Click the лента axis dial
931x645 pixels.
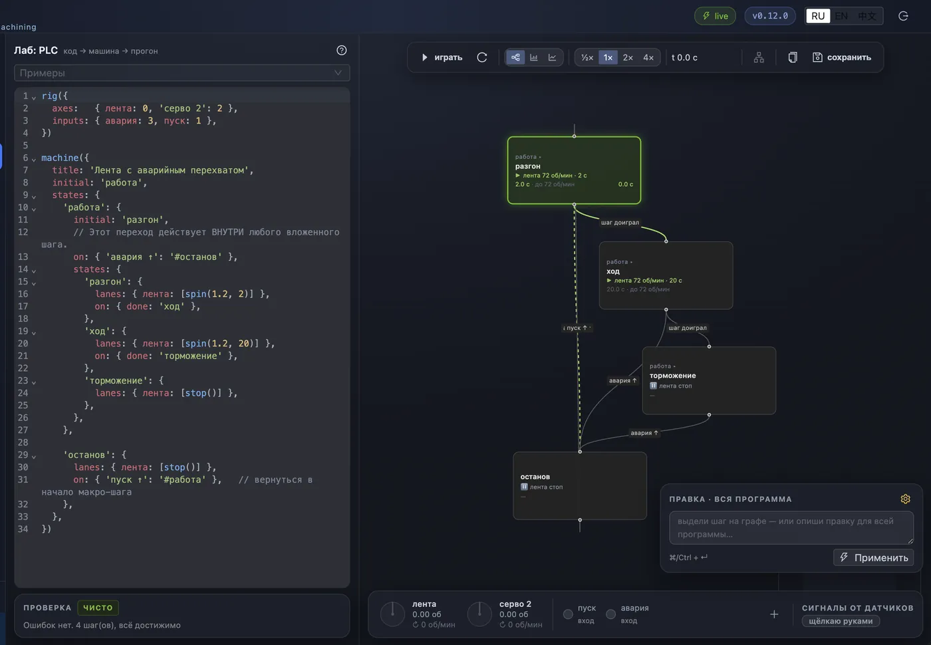(392, 614)
